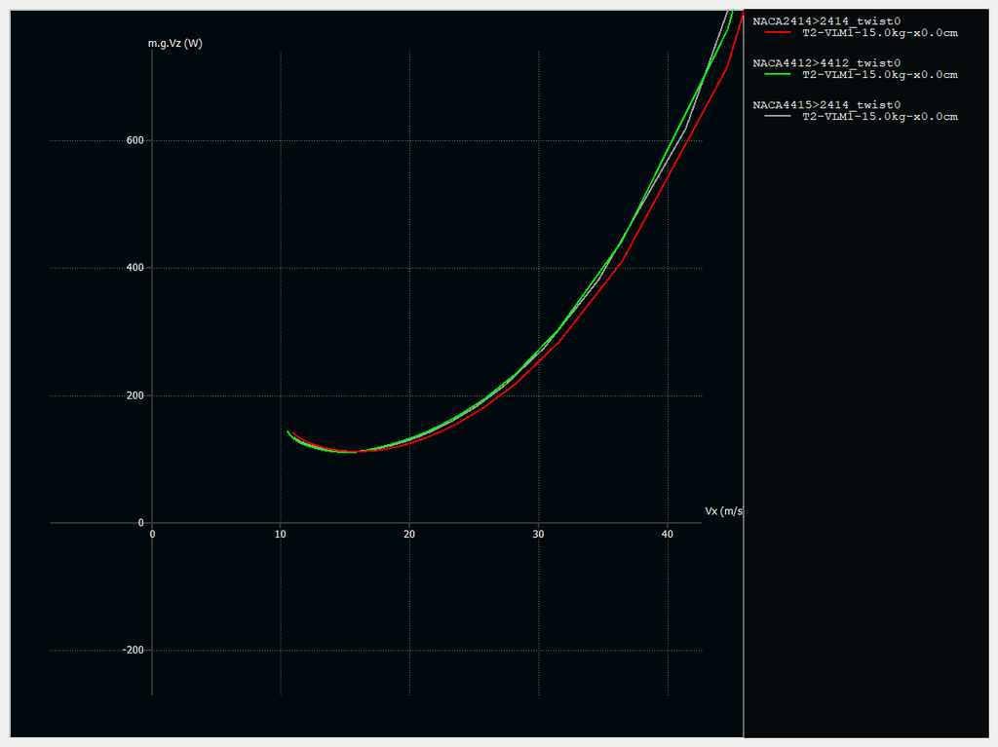This screenshot has width=998, height=747.
Task: Select the NACA4415>2414_twist0 legend title
Action: point(826,105)
